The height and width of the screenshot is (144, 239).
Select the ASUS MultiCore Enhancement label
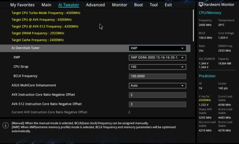click(34, 85)
